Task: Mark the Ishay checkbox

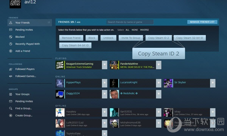Action: 213,112
